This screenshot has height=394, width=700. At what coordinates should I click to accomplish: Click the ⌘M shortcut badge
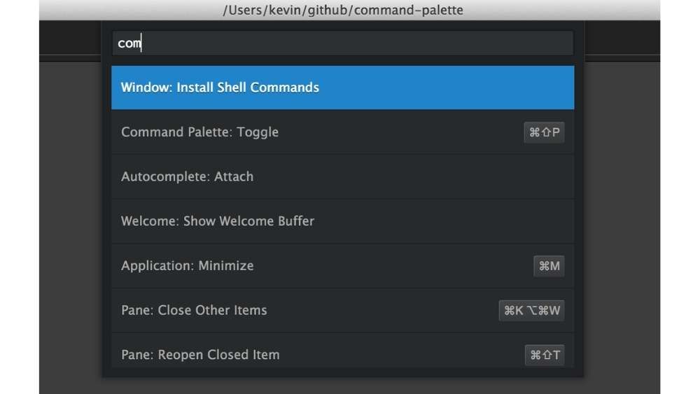pos(549,266)
